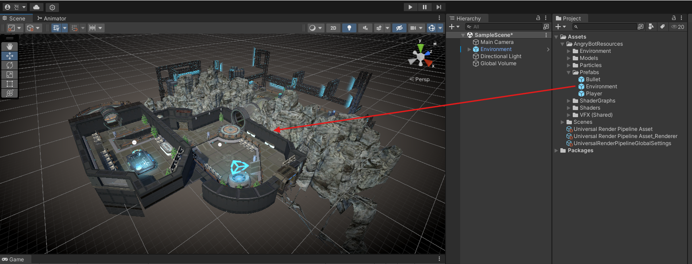
Task: Toggle the Persp projection label
Action: pos(419,79)
